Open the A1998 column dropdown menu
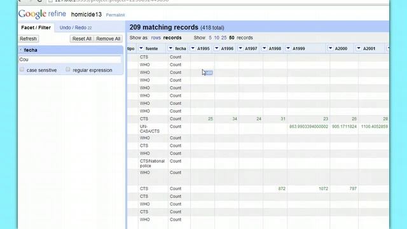The image size is (407, 229). (265, 48)
